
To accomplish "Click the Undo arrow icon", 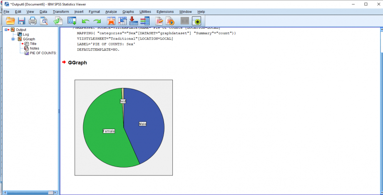I will click(x=86, y=21).
